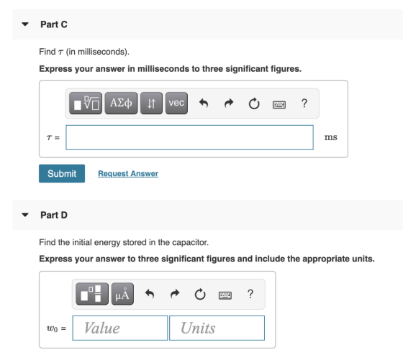Screen dimensions: 403x355
Task: Submit the Part C answer
Action: [62, 173]
